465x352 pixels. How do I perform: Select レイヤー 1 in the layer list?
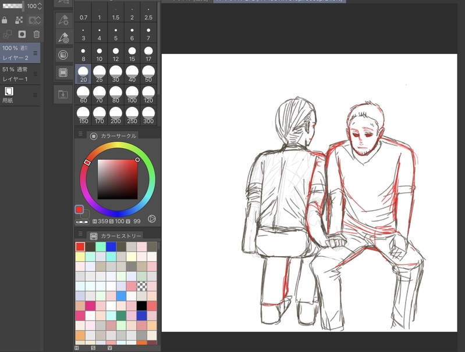tap(17, 74)
